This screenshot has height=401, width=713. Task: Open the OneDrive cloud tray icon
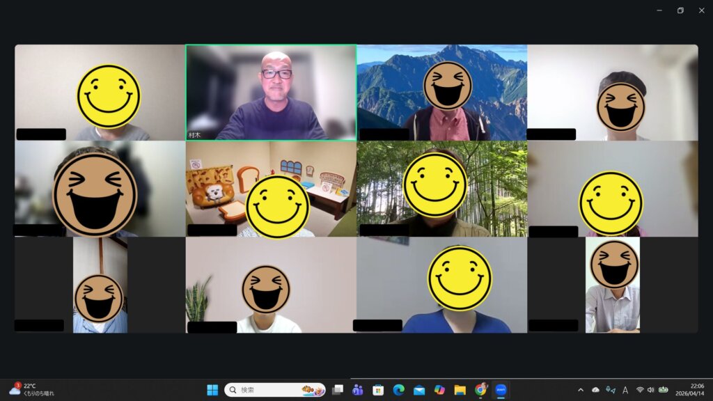[595, 390]
